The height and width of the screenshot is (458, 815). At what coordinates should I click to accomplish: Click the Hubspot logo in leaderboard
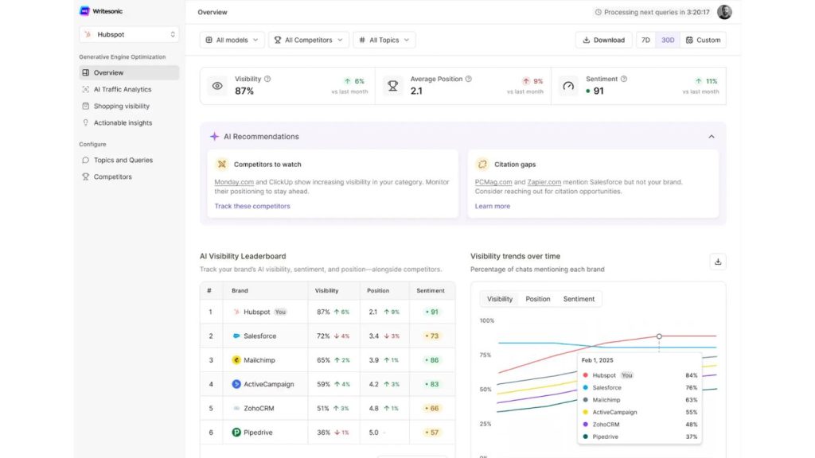pos(236,312)
